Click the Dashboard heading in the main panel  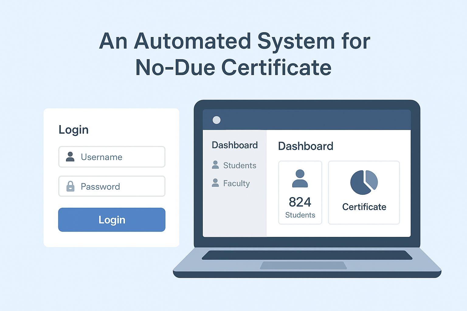[x=306, y=146]
